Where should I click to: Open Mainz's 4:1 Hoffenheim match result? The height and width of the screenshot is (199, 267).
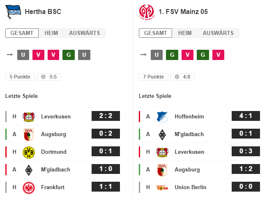tap(246, 116)
